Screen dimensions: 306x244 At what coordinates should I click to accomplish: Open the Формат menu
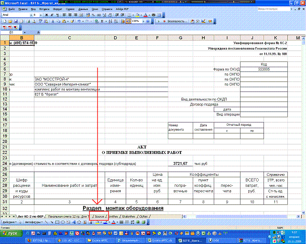[x=57, y=9]
